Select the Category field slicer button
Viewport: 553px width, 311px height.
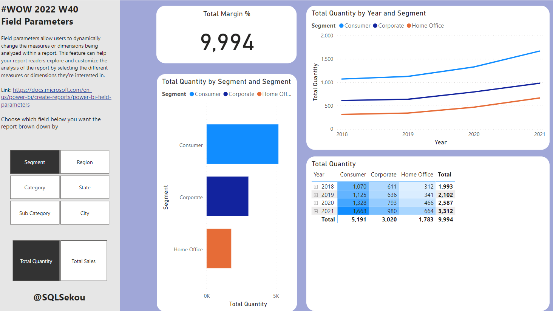[x=35, y=187]
